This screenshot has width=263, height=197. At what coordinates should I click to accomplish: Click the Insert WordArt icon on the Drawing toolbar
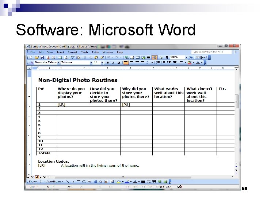coord(95,182)
